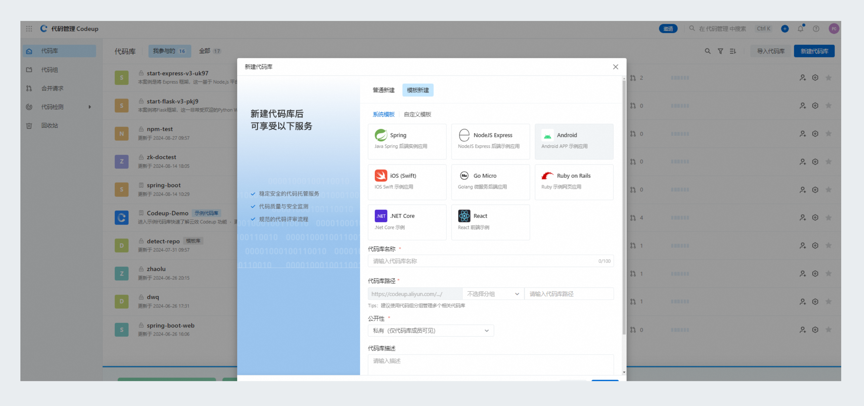Screen dimensions: 864x406
Task: Star the zk-doctest repository
Action: [828, 162]
